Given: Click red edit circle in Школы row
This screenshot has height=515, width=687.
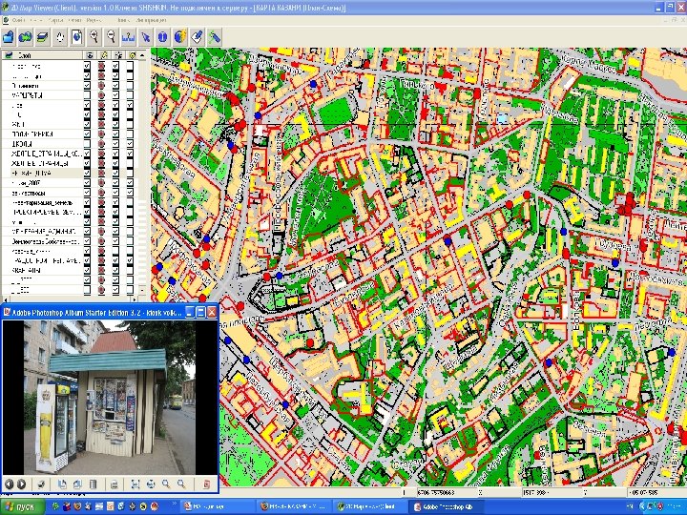Looking at the screenshot, I should coord(102,144).
